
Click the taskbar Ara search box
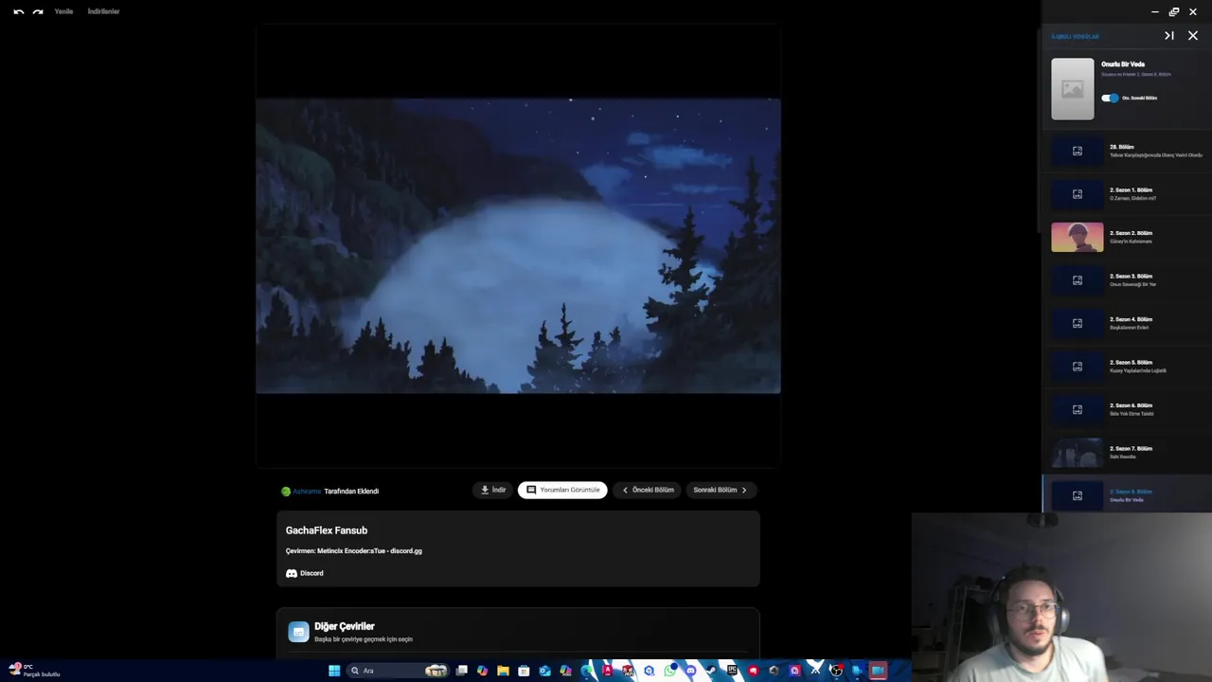[x=398, y=671]
